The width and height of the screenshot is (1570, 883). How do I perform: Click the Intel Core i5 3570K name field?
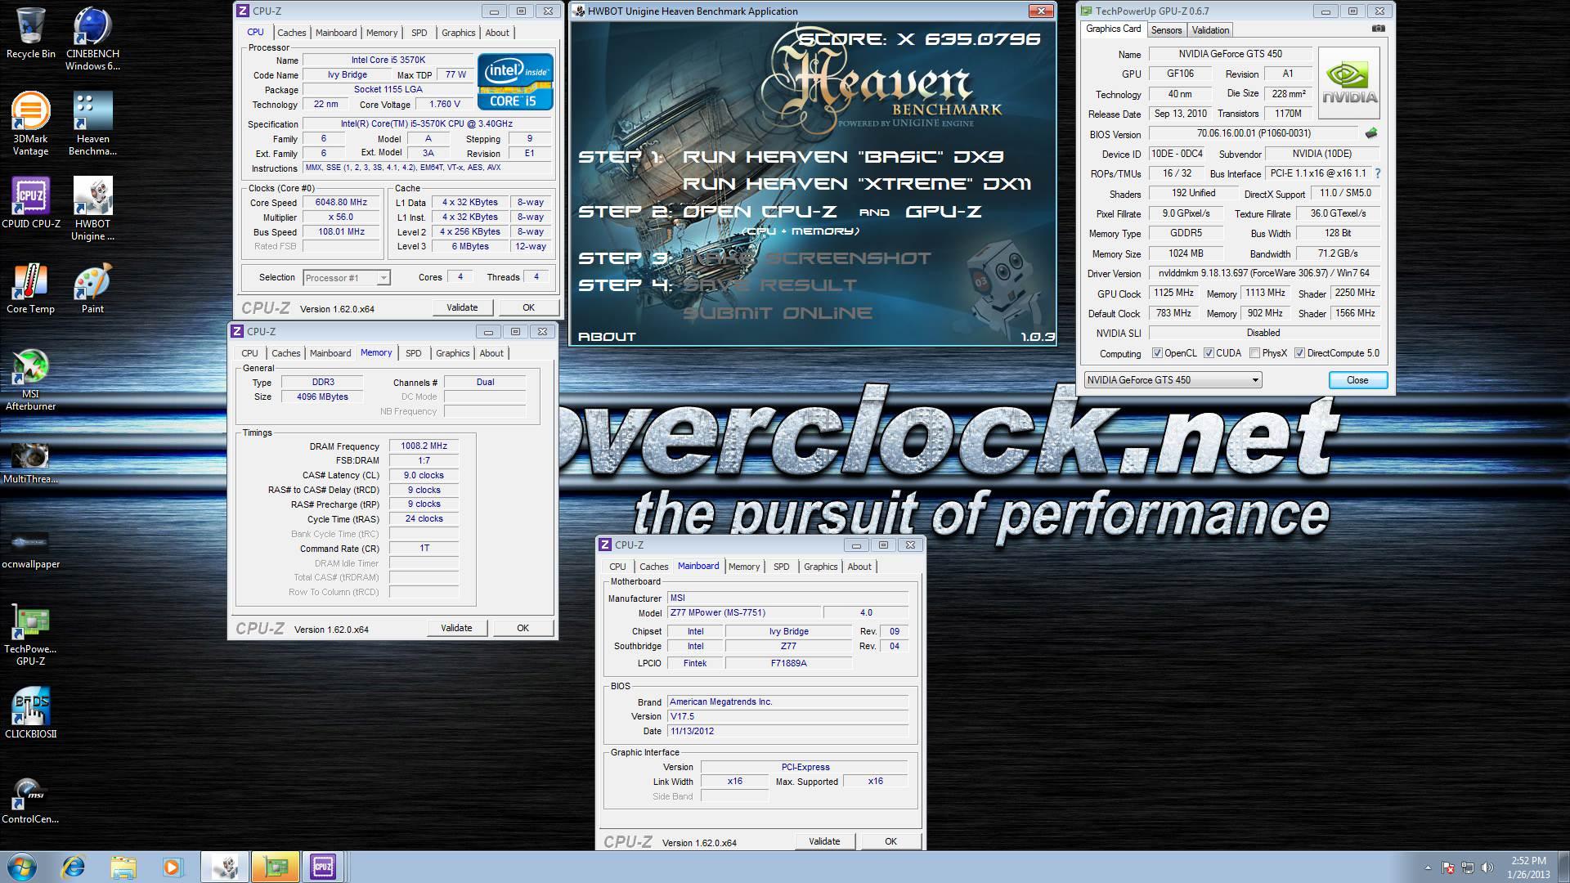tap(388, 60)
